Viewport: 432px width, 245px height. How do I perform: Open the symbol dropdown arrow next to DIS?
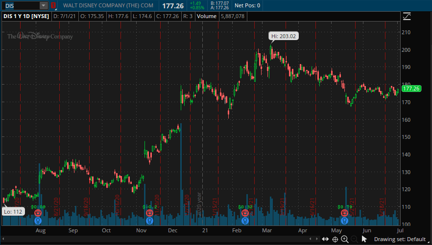coord(44,5)
